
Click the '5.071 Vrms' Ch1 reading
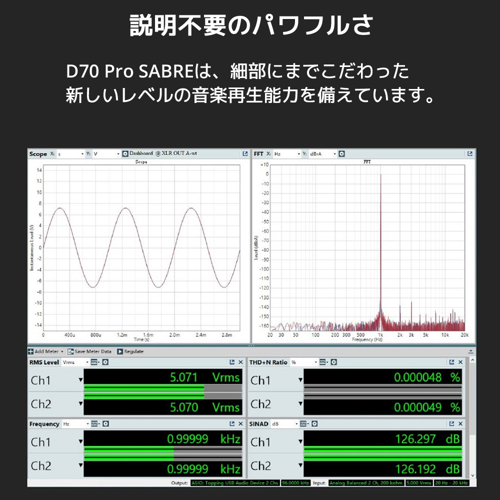[204, 377]
